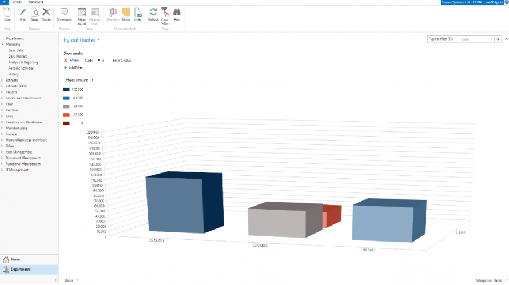This screenshot has width=509, height=285.
Task: Select Estimate (RAW) in navigation tree
Action: (17, 86)
